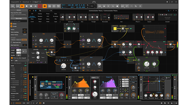Image resolution: width=188 pixels, height=105 pixels.
Task: Open Output EQ high filter shape dropdown
Action: [115, 95]
